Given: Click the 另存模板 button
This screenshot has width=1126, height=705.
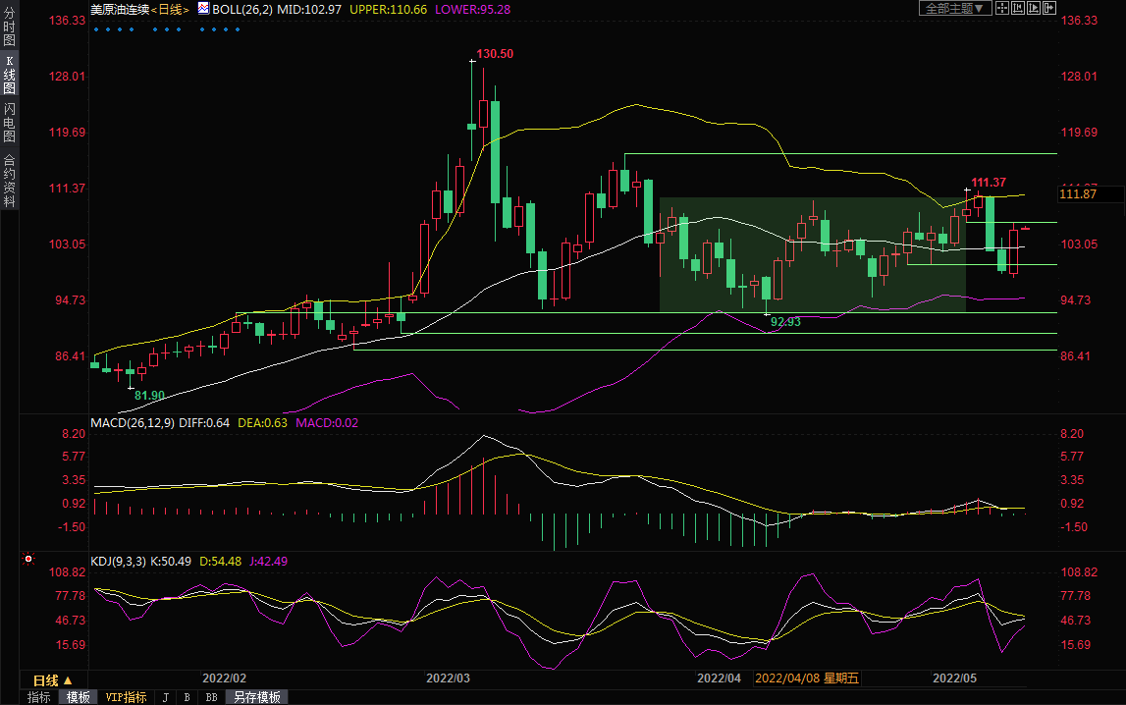Looking at the screenshot, I should [x=256, y=697].
